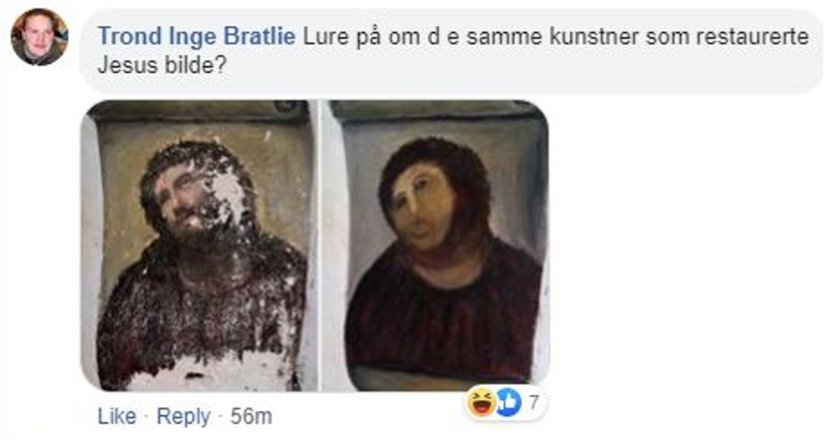Open the reaction count showing 7
834x440 pixels.
(533, 402)
